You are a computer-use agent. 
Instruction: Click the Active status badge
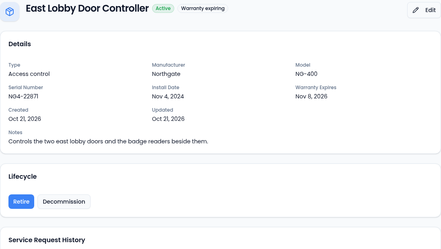click(x=163, y=8)
